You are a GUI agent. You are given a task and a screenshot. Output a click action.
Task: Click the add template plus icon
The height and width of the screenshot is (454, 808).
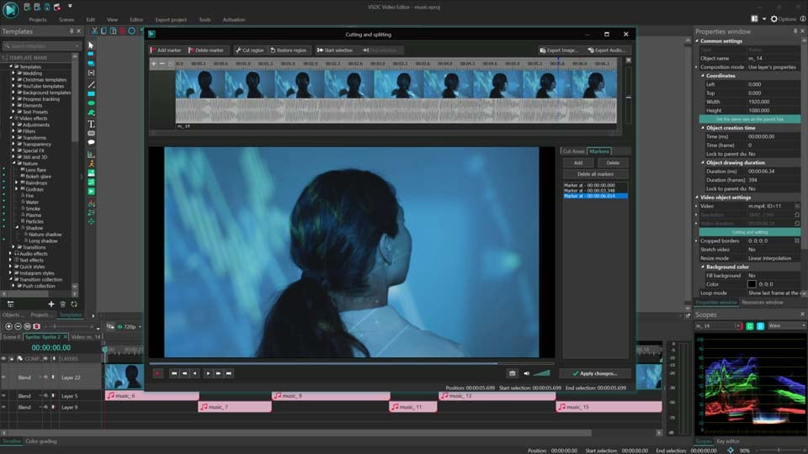coord(51,304)
